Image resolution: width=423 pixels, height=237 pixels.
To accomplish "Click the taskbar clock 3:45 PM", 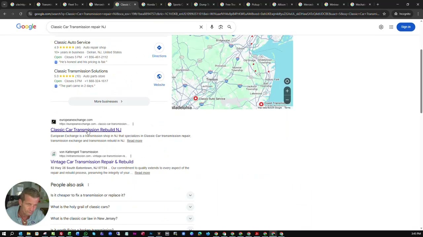I will click(x=416, y=234).
